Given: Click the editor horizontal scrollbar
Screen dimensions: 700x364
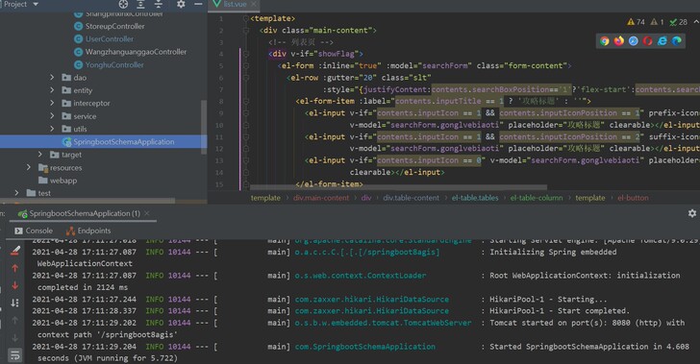Looking at the screenshot, I should (398, 187).
